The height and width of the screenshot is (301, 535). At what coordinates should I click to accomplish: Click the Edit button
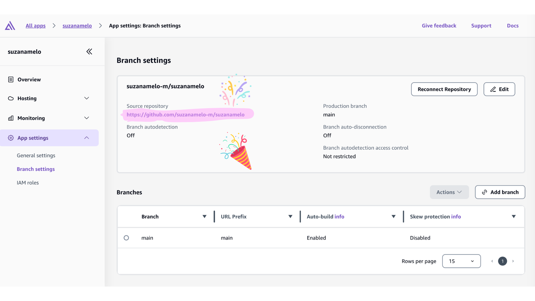point(499,89)
